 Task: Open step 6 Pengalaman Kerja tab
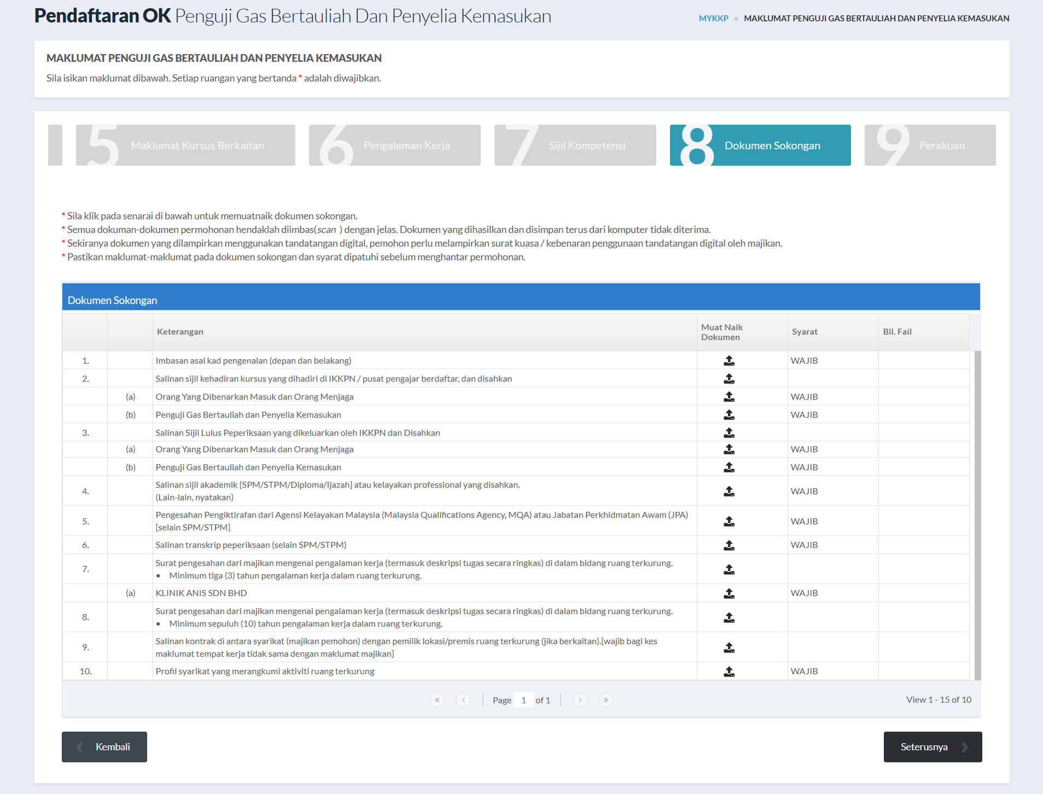point(394,145)
